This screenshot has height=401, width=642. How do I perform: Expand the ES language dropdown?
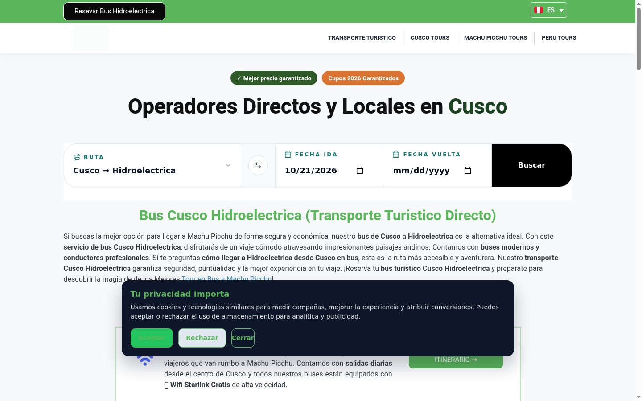click(x=548, y=10)
